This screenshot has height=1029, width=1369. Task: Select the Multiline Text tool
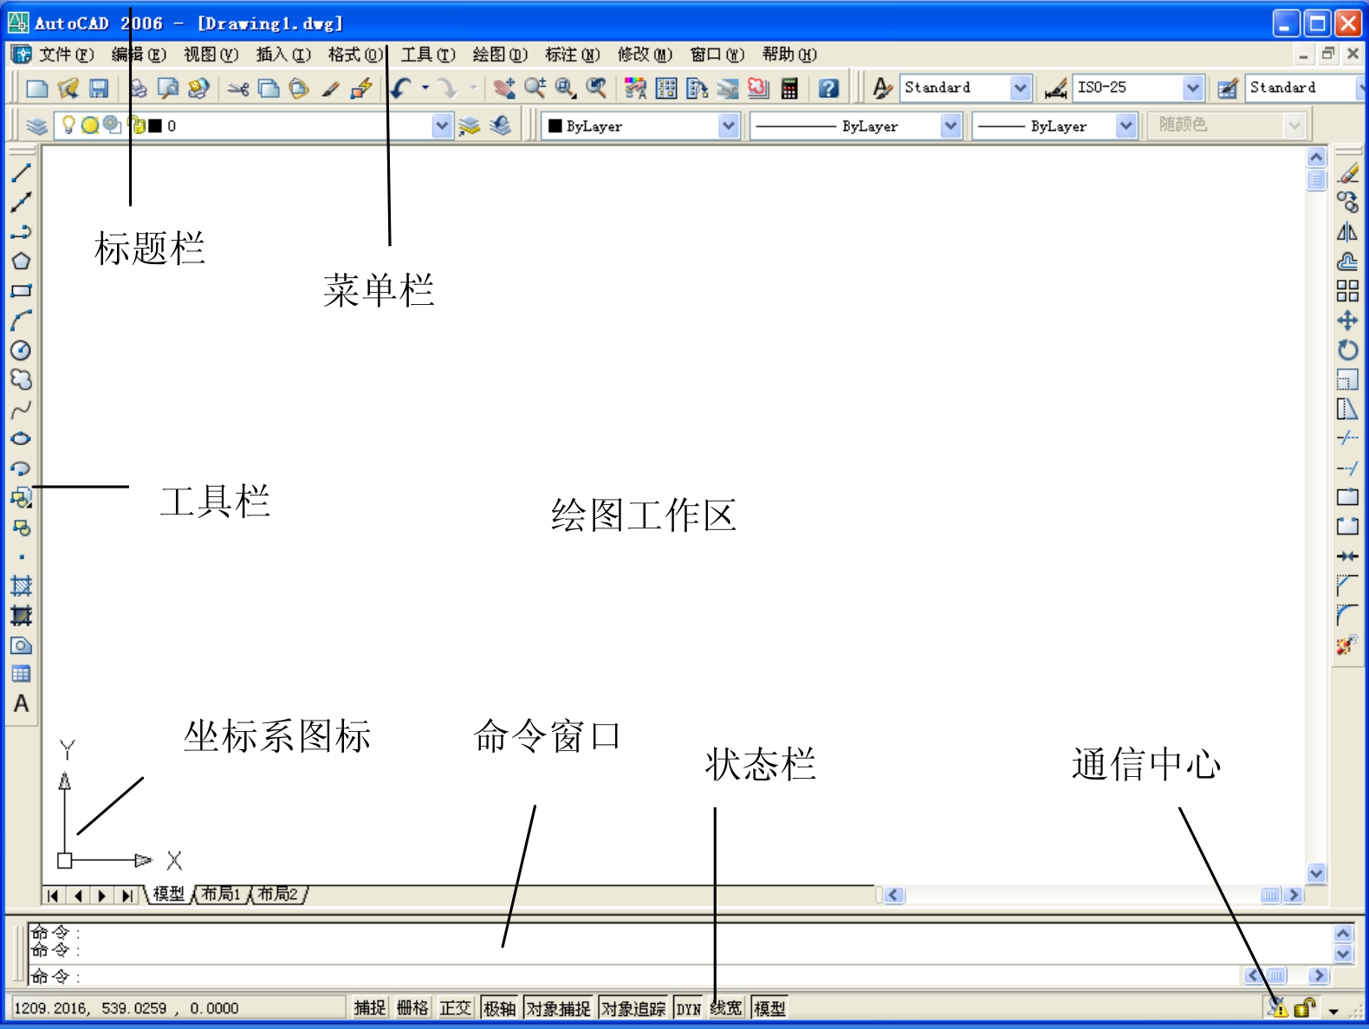(x=21, y=704)
